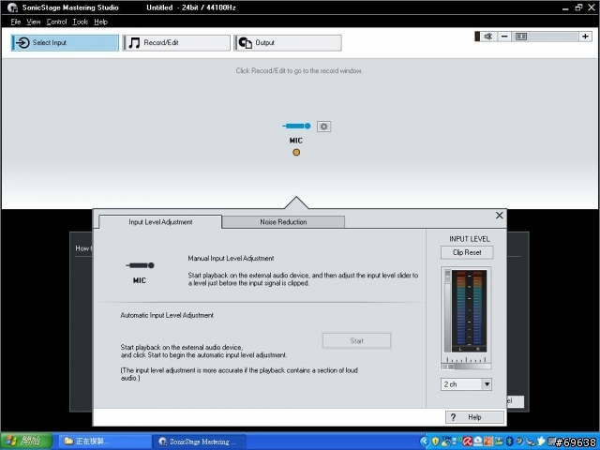The width and height of the screenshot is (600, 450).
Task: Open the Windows Start button
Action: coord(26,442)
